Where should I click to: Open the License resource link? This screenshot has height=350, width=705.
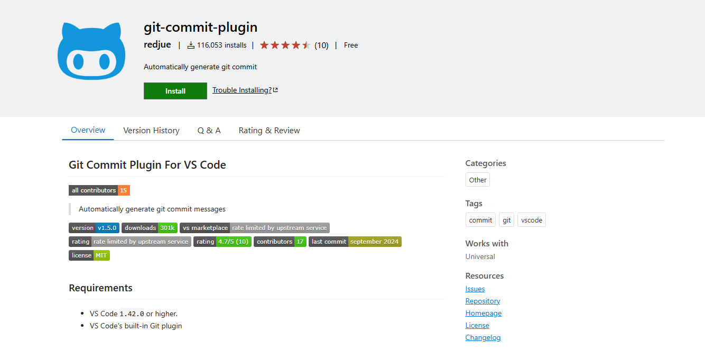point(477,325)
